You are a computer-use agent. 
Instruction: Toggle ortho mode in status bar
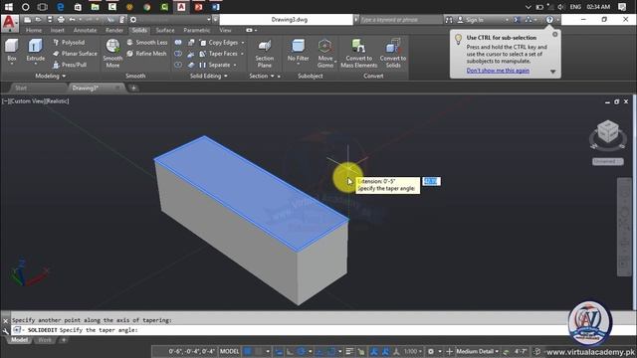290,351
